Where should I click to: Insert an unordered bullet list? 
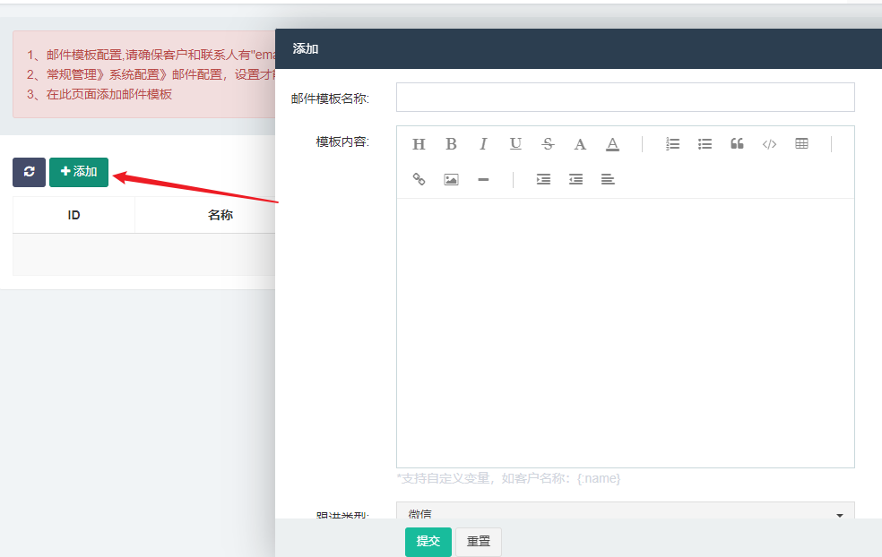click(x=705, y=143)
